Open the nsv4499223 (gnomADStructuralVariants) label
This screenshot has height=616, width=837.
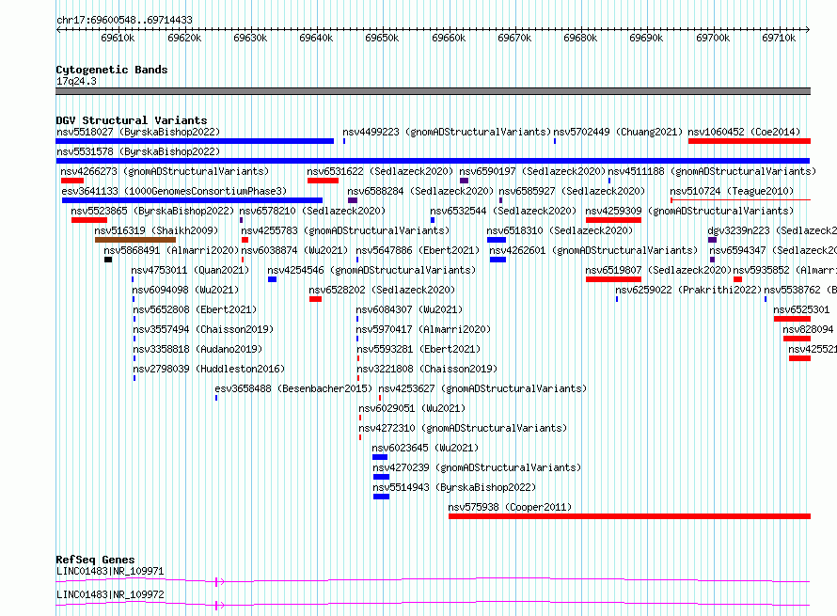447,132
